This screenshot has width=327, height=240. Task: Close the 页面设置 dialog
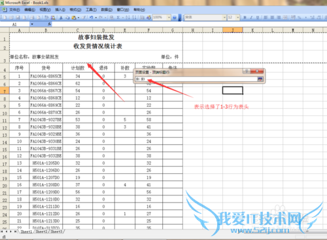tap(257, 71)
